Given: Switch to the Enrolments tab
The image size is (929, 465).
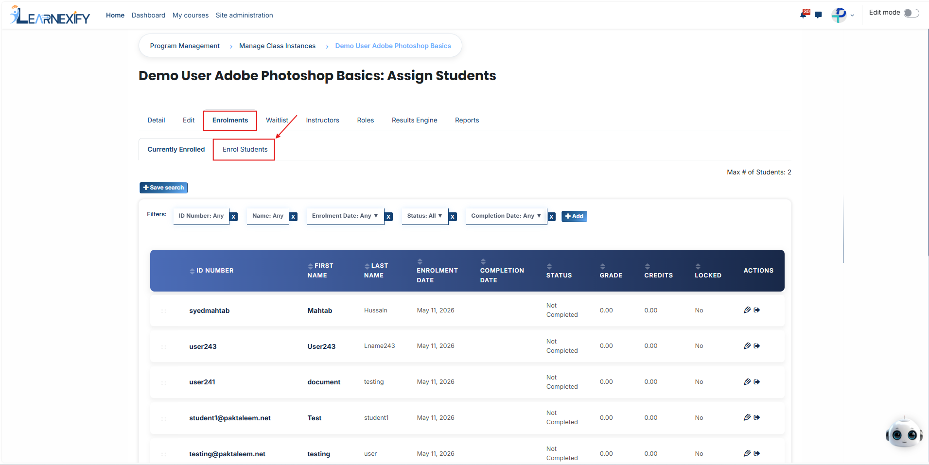Looking at the screenshot, I should [230, 121].
